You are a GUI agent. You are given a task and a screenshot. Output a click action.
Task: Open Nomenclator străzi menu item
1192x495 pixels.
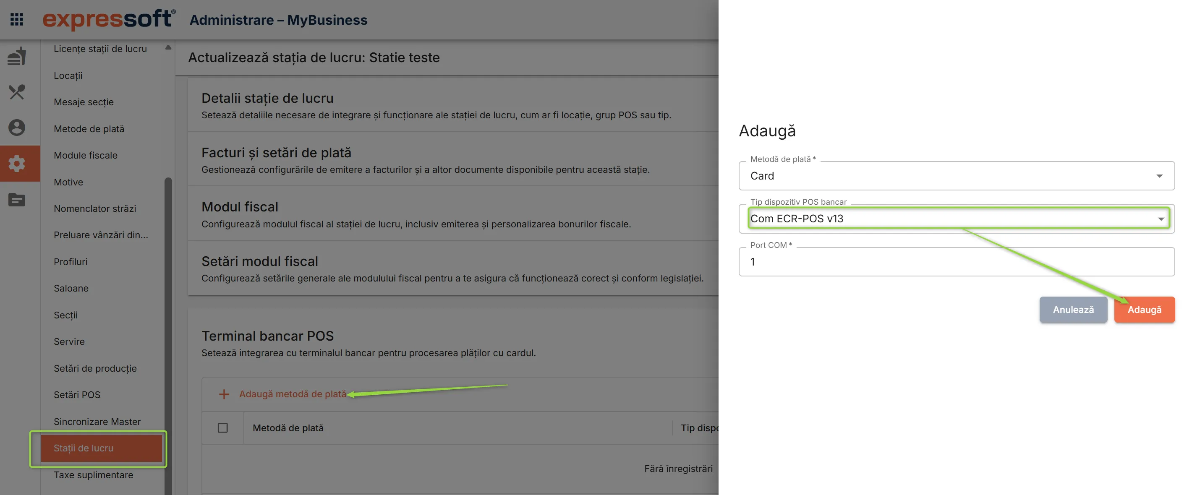coord(95,208)
